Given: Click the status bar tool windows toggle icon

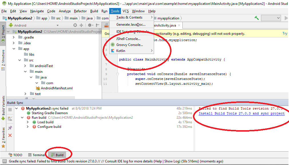Looking at the screenshot, I should 5,161.
